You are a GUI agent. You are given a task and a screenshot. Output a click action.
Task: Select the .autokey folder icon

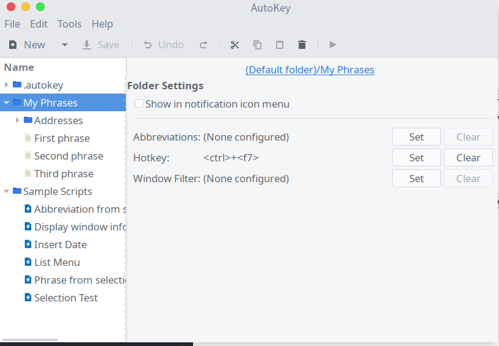point(17,84)
